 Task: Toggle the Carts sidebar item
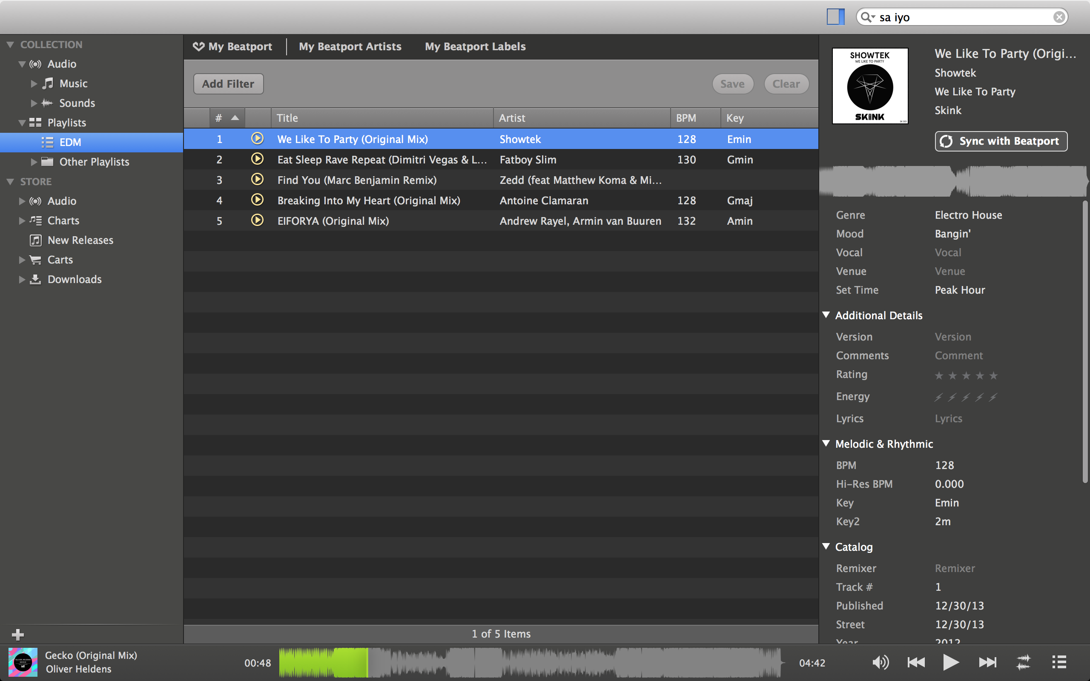click(21, 259)
